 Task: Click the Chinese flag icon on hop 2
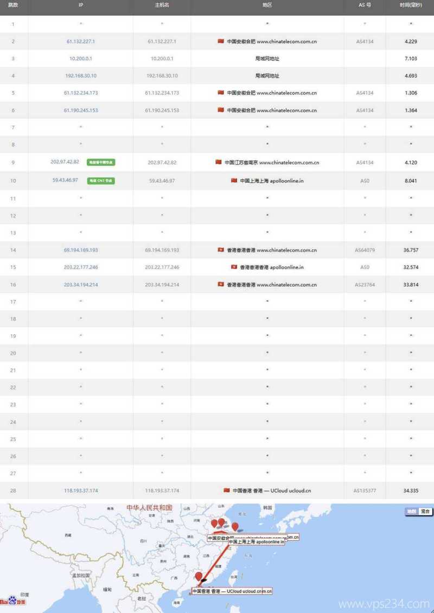pos(219,41)
